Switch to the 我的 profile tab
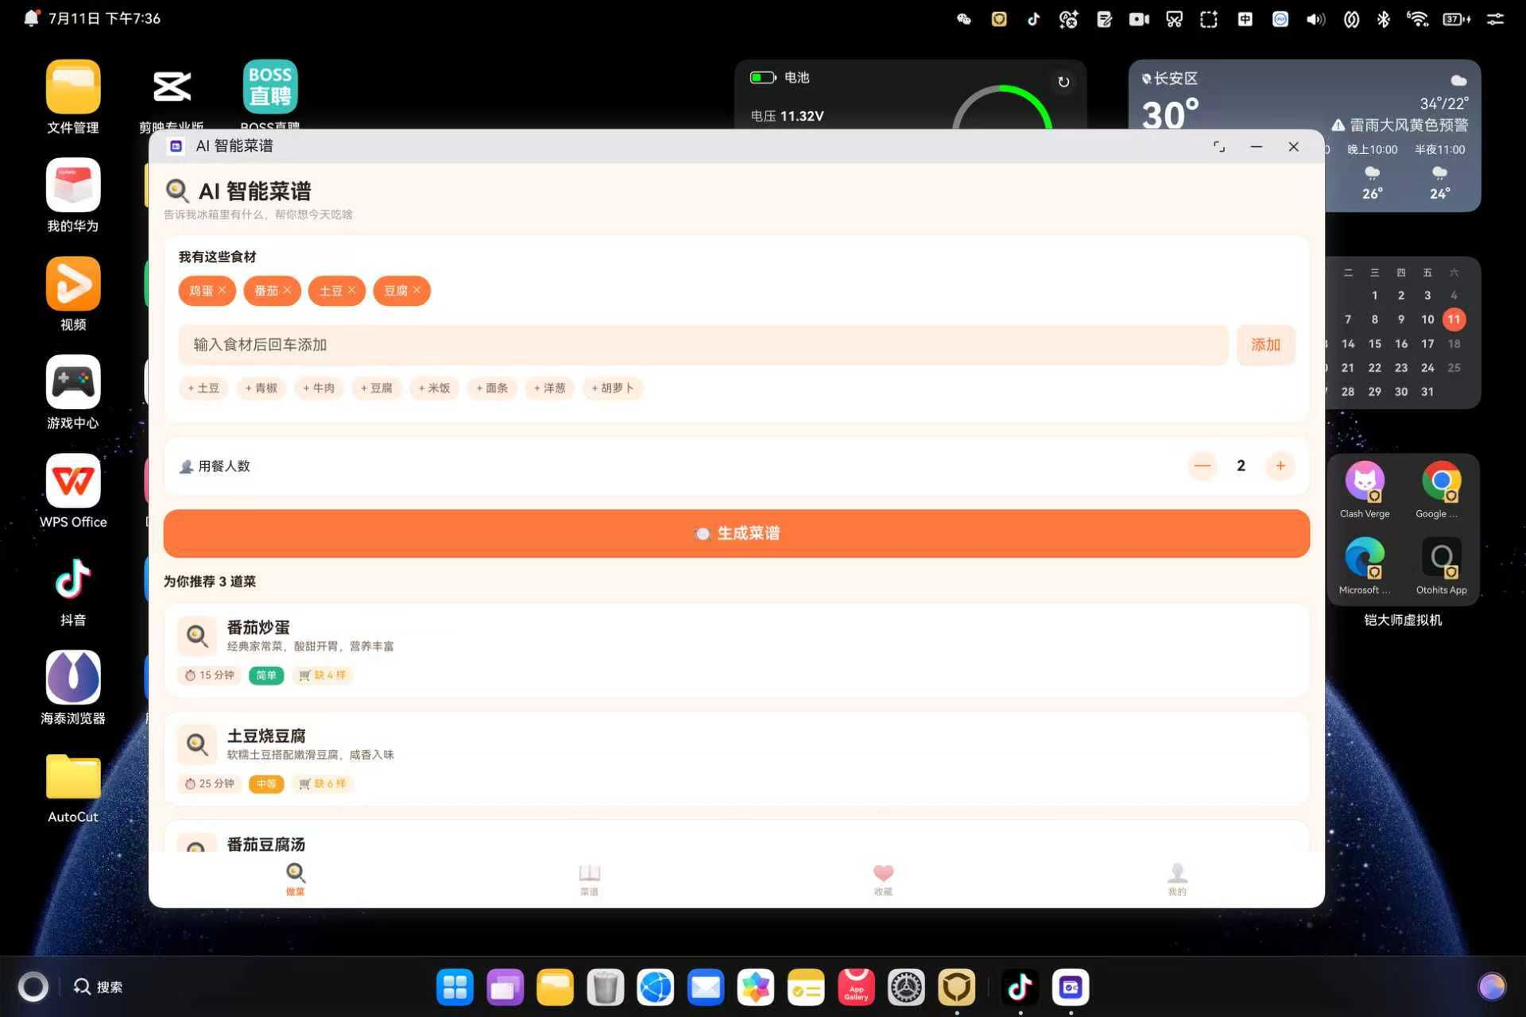This screenshot has height=1017, width=1526. point(1177,880)
